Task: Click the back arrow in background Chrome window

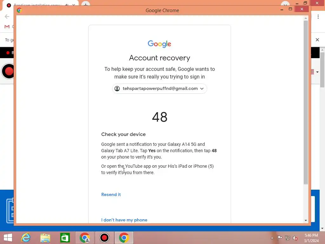Action: [7, 17]
